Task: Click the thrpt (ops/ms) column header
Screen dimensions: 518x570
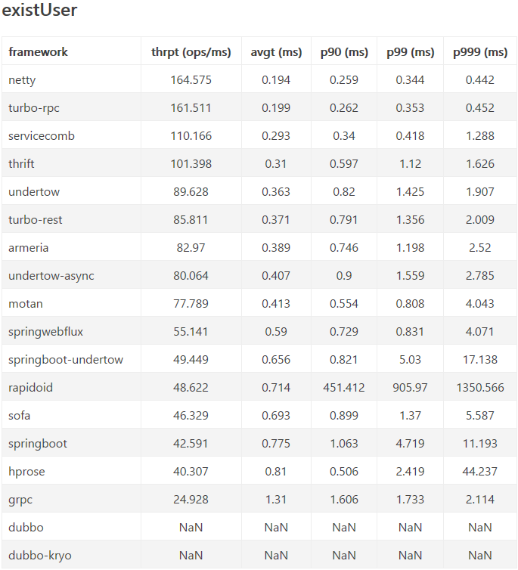Action: pyautogui.click(x=191, y=52)
